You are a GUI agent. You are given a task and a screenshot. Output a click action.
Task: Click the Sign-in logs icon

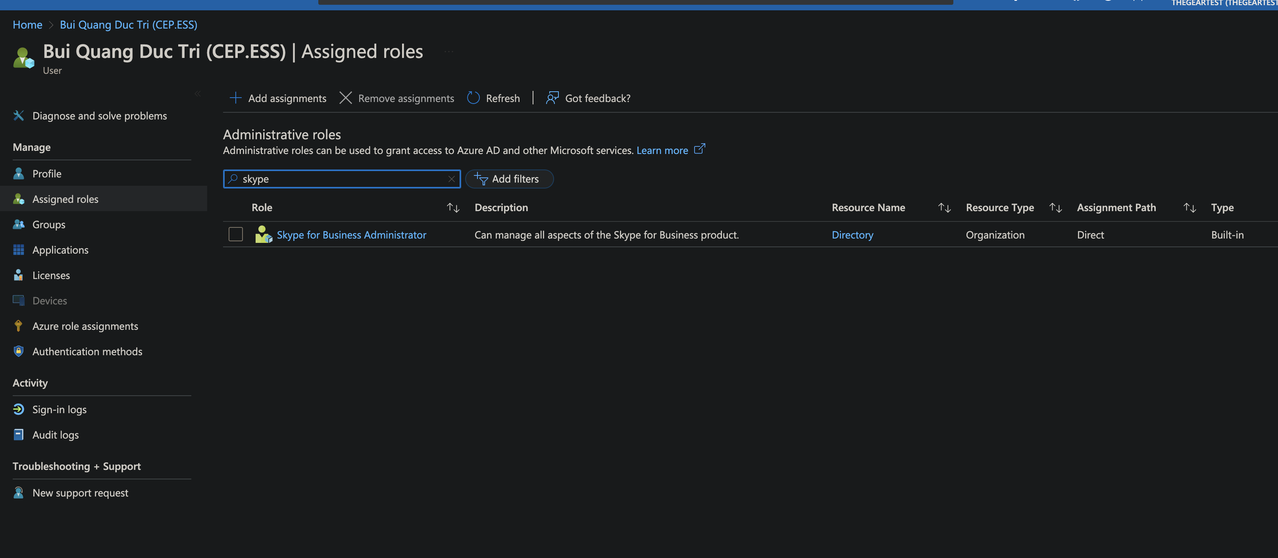(18, 409)
